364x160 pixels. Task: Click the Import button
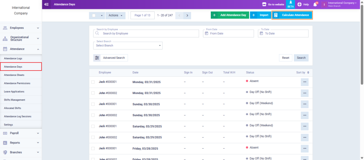[261, 15]
